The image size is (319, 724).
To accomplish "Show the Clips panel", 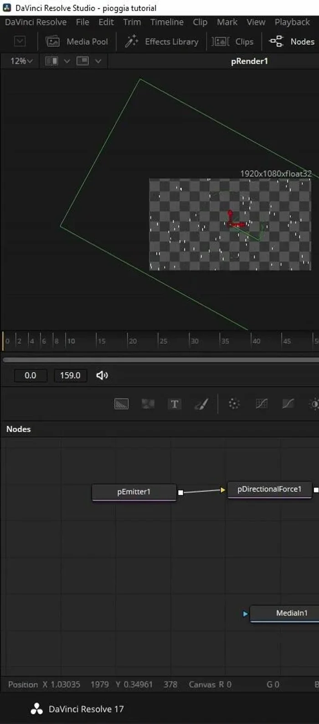I will (233, 41).
